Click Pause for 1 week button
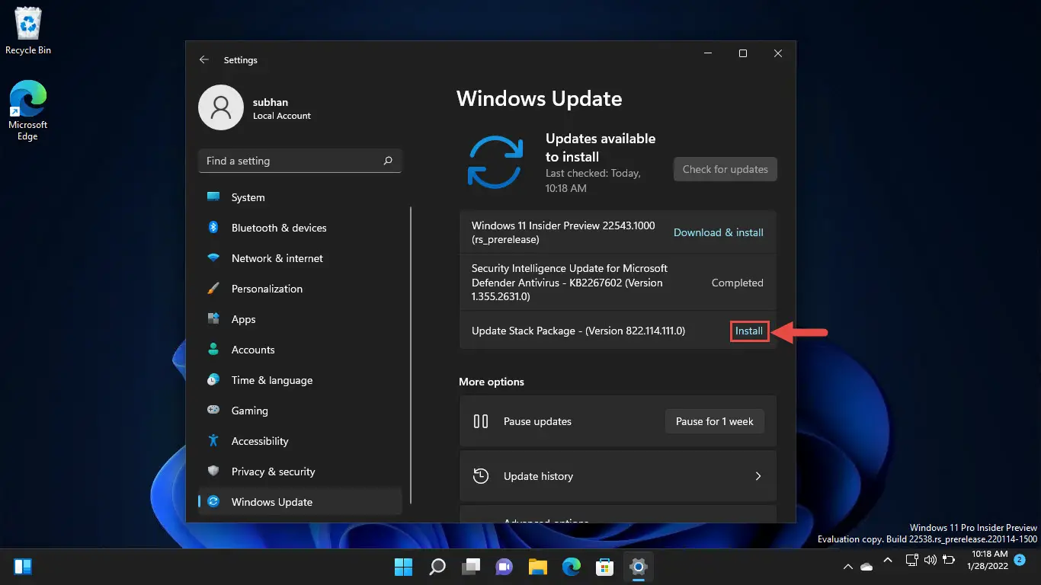The height and width of the screenshot is (585, 1041). [715, 421]
